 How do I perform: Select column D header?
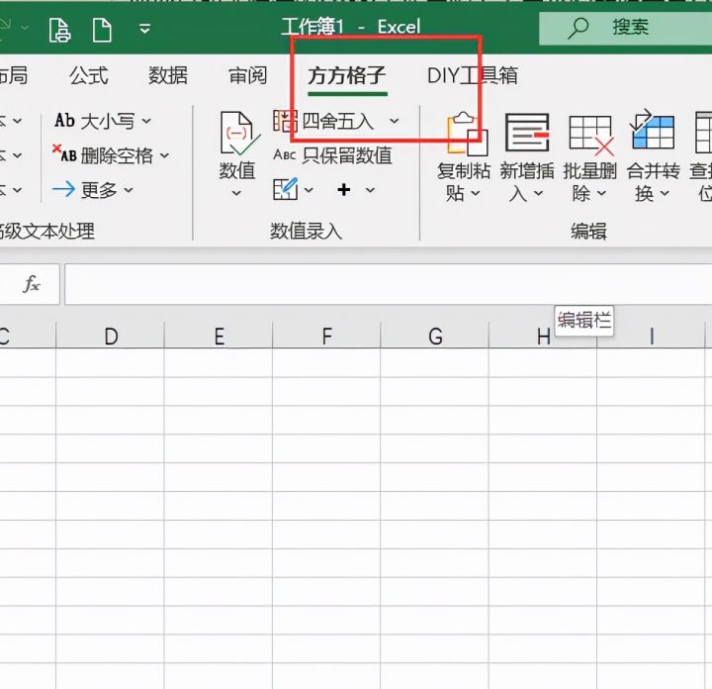tap(111, 336)
